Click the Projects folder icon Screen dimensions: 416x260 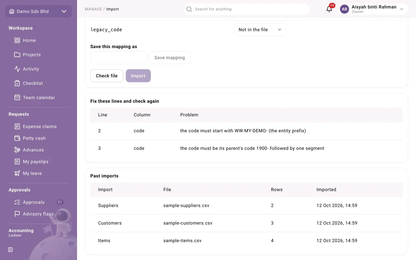tap(17, 55)
